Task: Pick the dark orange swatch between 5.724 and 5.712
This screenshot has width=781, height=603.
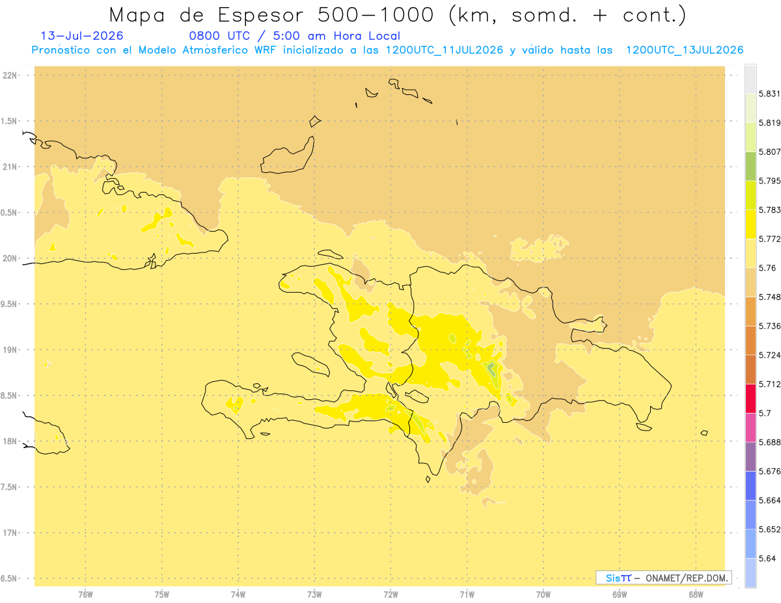Action: (x=750, y=369)
